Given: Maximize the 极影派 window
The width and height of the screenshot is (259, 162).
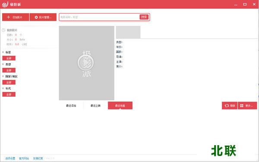Looking at the screenshot, I should tap(245, 4).
